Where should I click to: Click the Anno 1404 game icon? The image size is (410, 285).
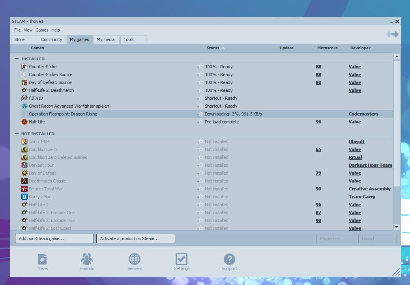(x=24, y=142)
